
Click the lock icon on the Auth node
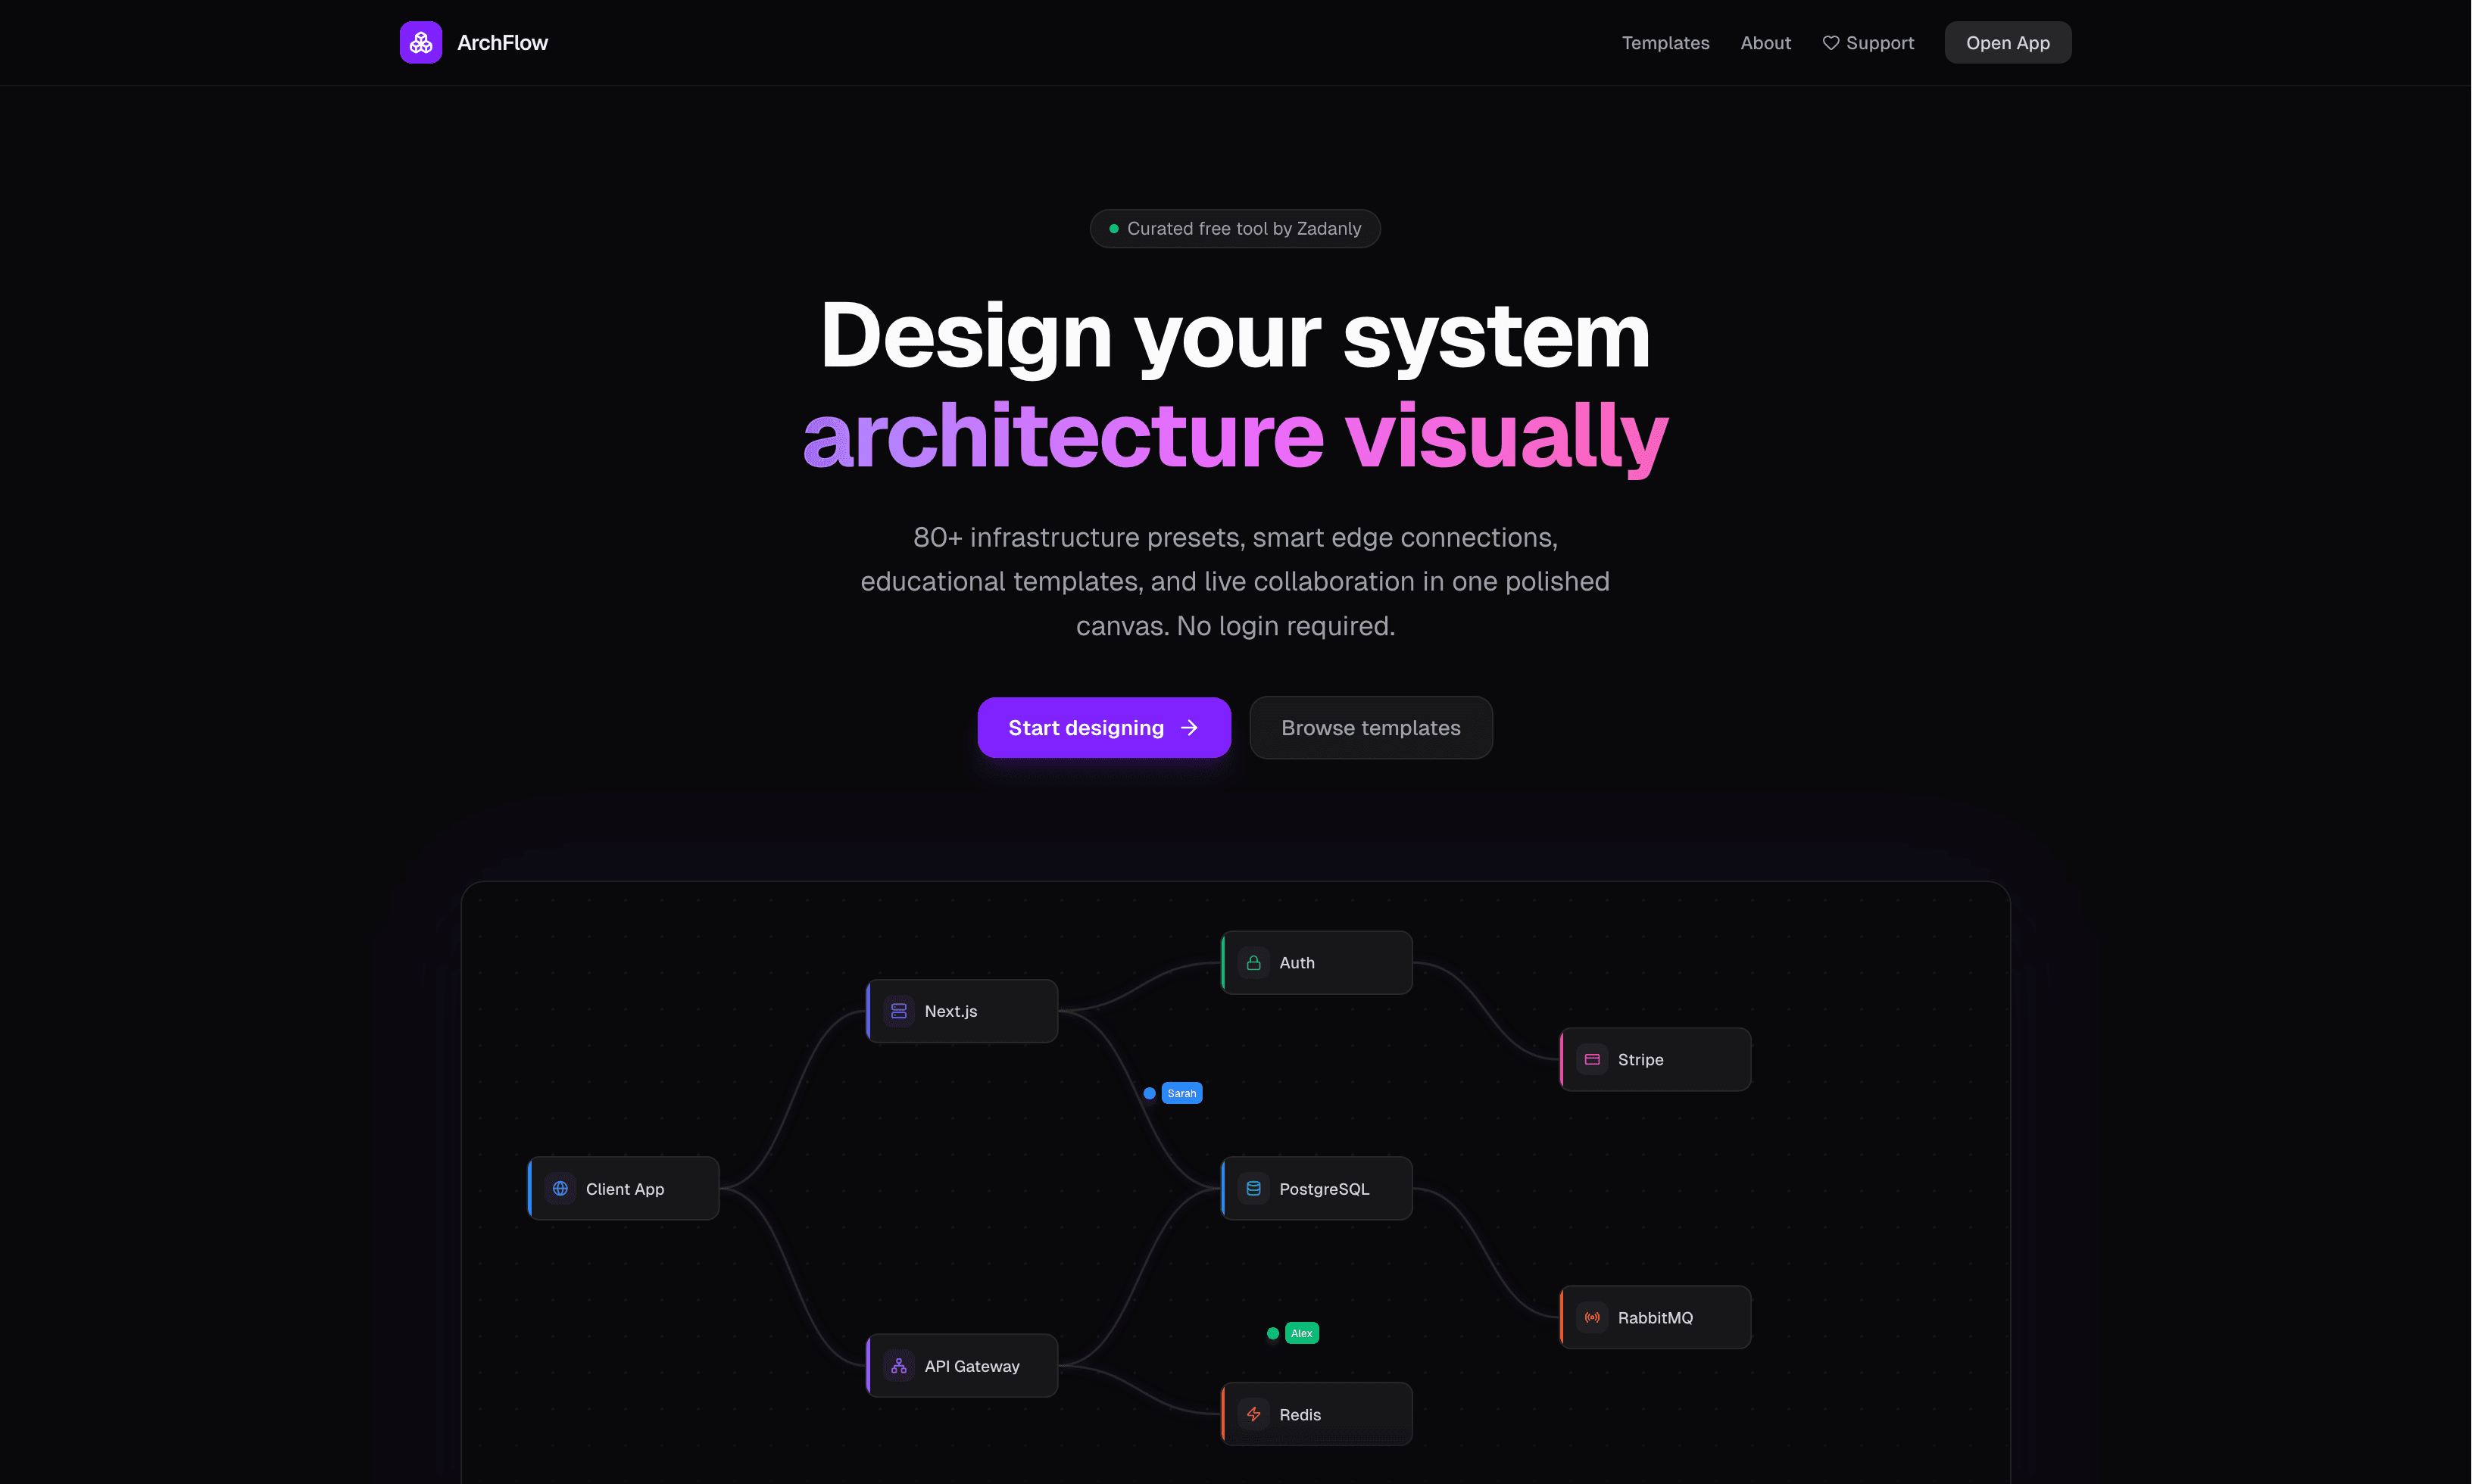[x=1253, y=962]
